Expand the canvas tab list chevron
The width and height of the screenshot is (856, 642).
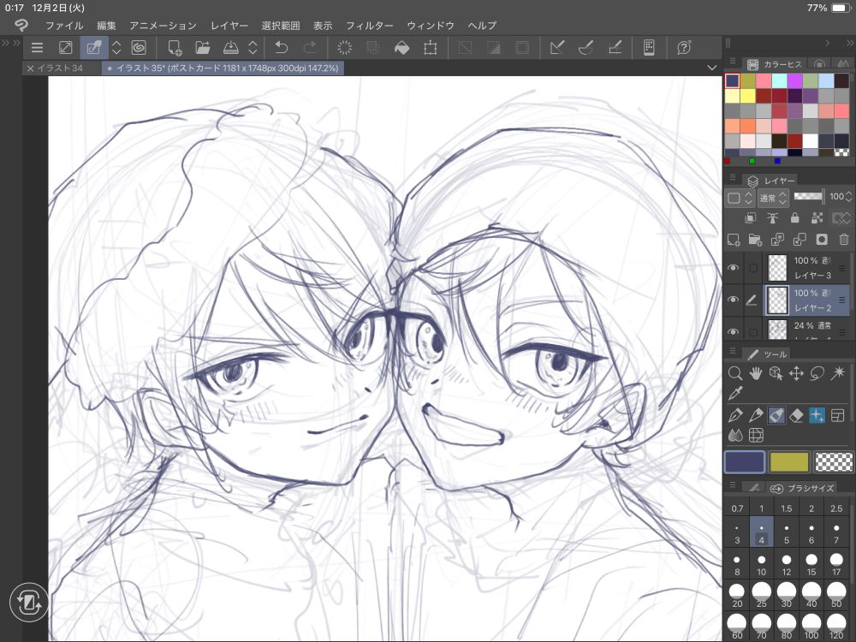point(711,68)
